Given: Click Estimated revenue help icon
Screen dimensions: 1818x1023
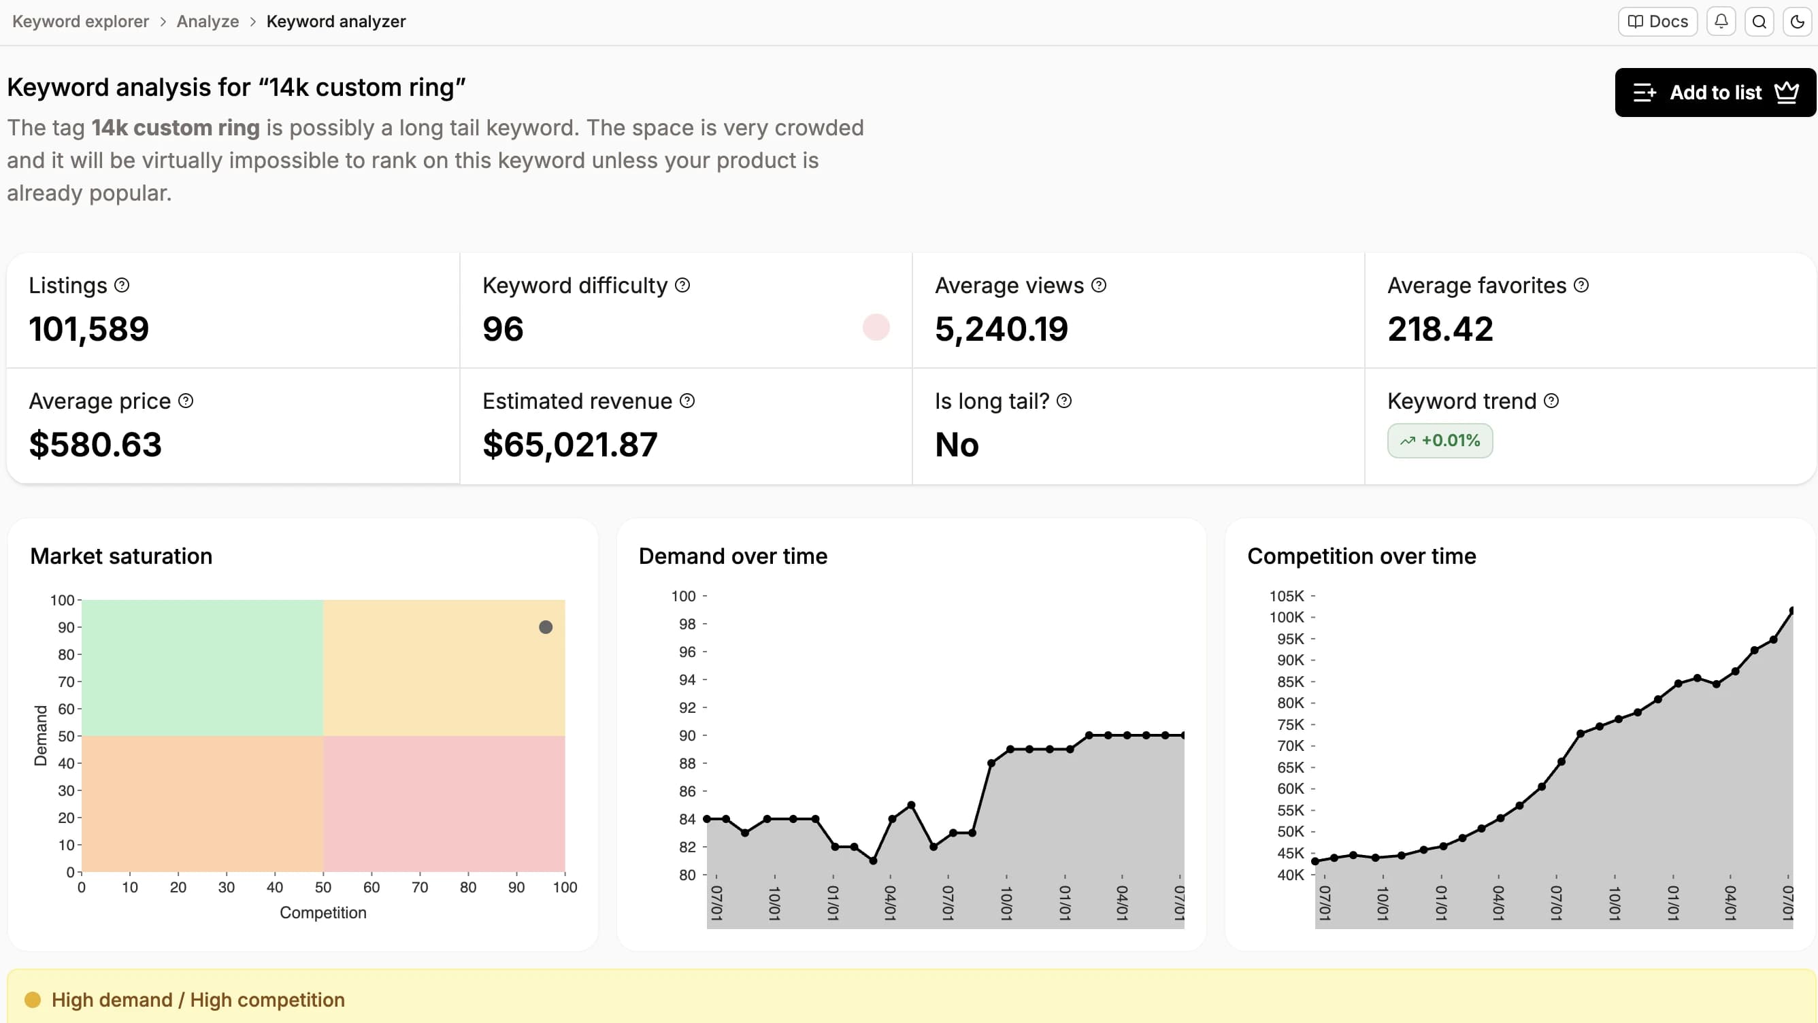Looking at the screenshot, I should click(687, 401).
